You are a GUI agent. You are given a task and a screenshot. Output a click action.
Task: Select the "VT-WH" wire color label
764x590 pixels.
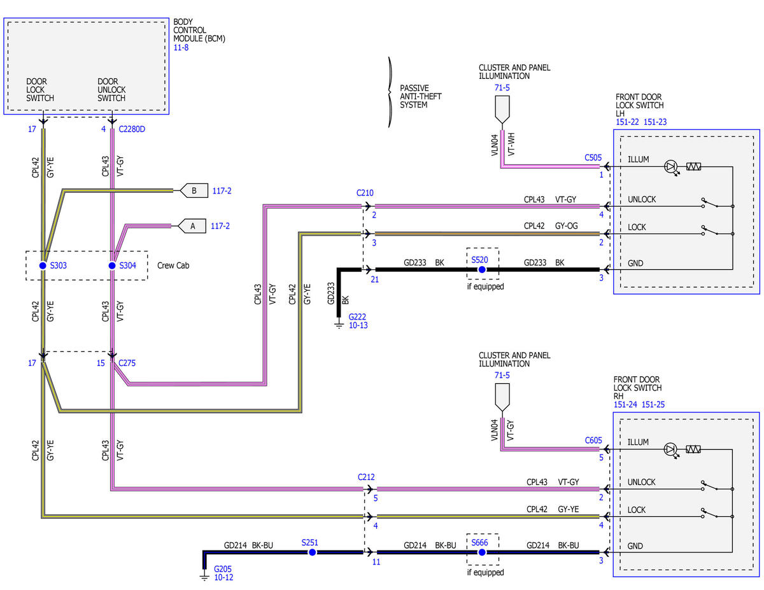[510, 143]
